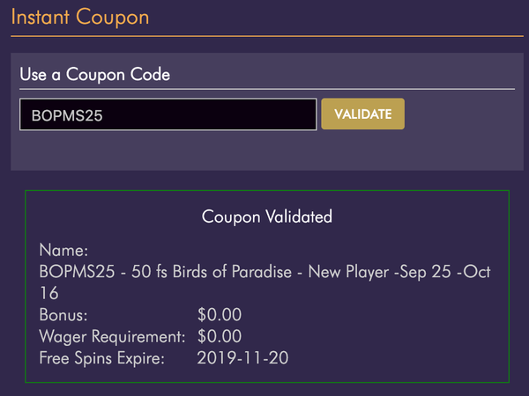The image size is (529, 396).
Task: Click the Birds of Paradise coupon name text
Action: coord(264,272)
